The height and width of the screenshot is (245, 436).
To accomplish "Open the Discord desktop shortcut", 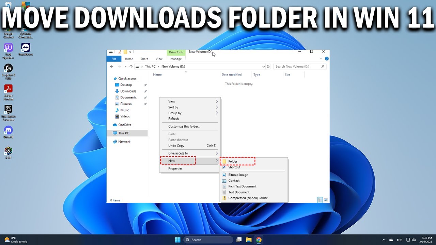I will coord(8,132).
